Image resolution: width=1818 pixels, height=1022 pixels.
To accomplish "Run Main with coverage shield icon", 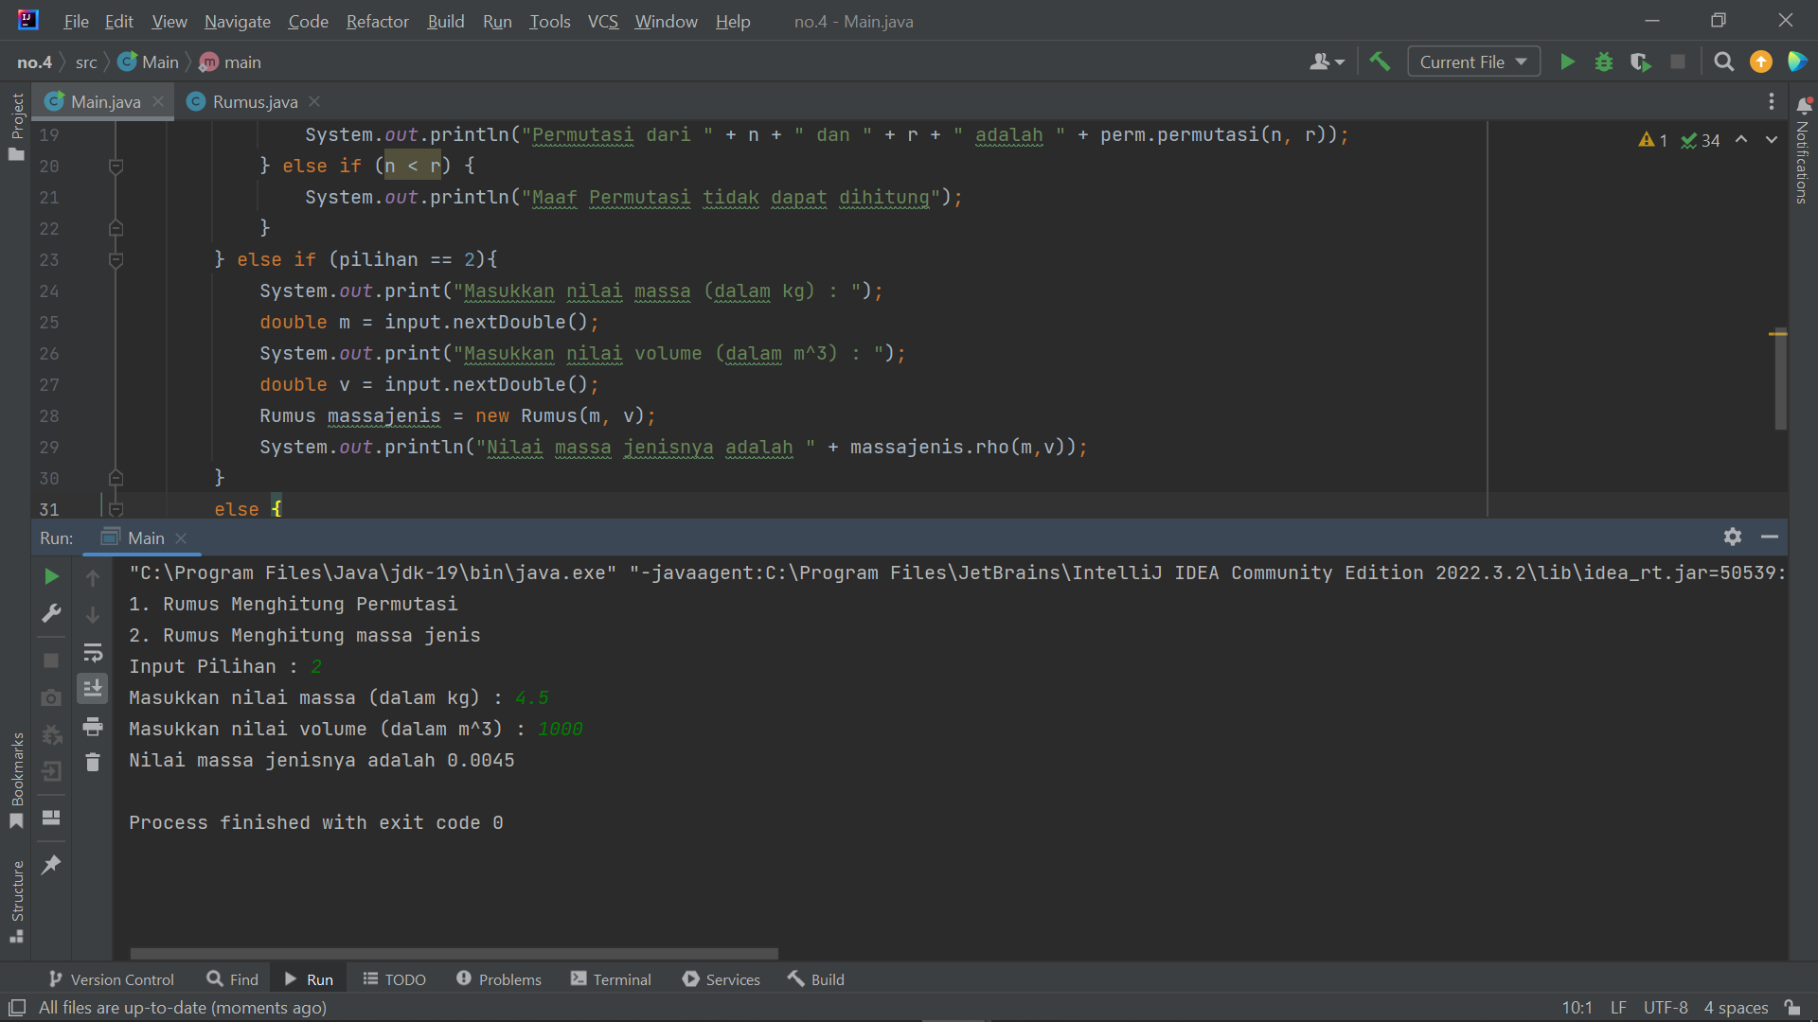I will point(1641,61).
